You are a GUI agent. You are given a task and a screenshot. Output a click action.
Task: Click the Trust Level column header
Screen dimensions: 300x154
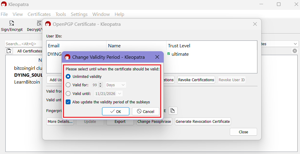click(212, 46)
